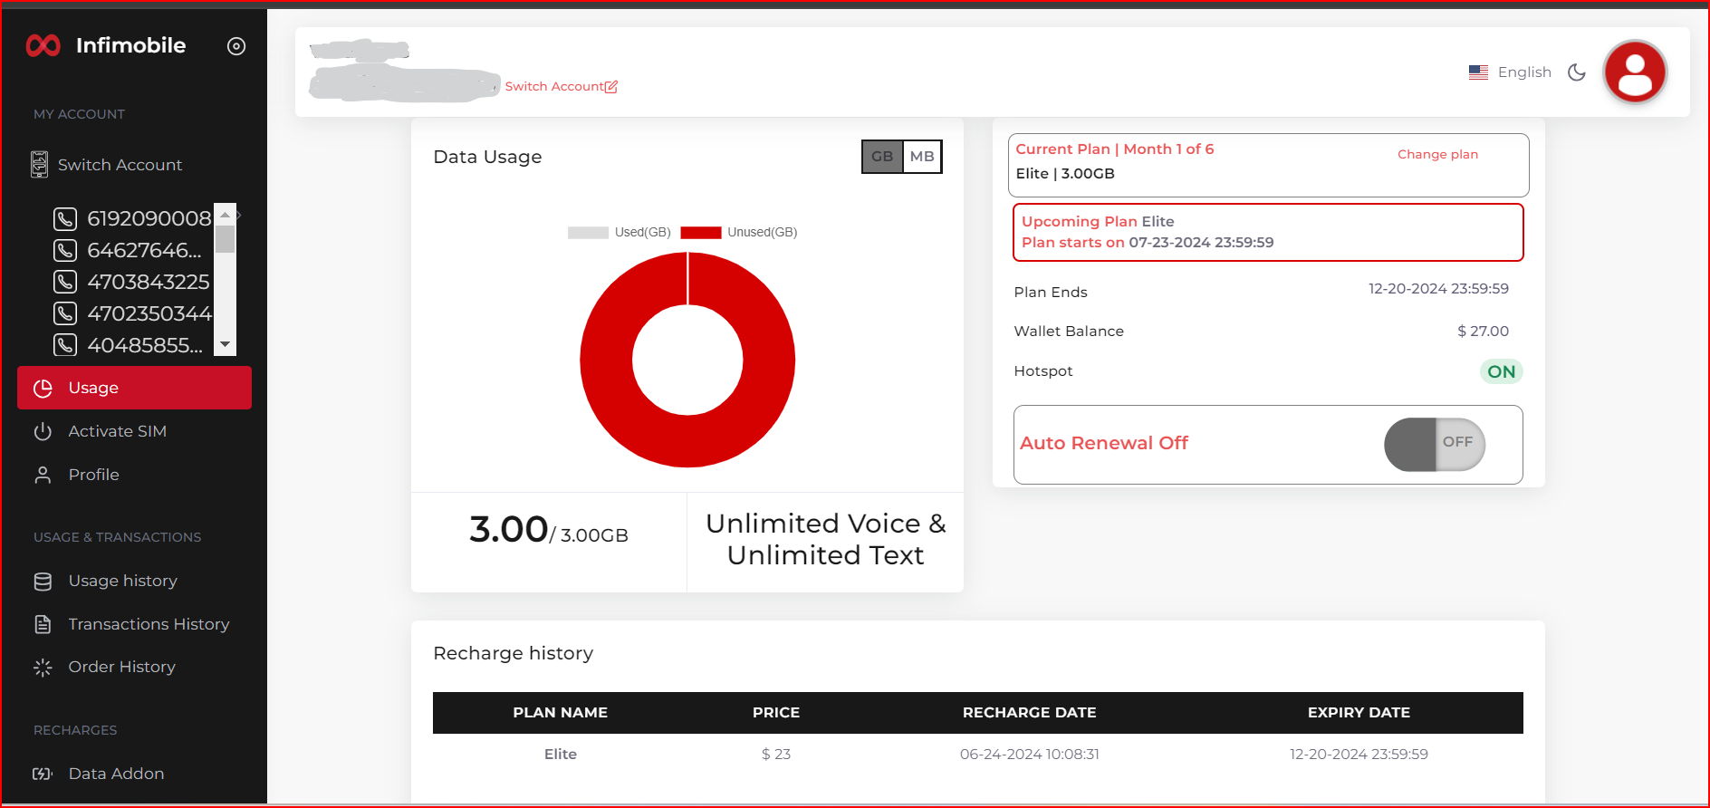Open Usage history in sidebar
This screenshot has width=1710, height=808.
122,581
